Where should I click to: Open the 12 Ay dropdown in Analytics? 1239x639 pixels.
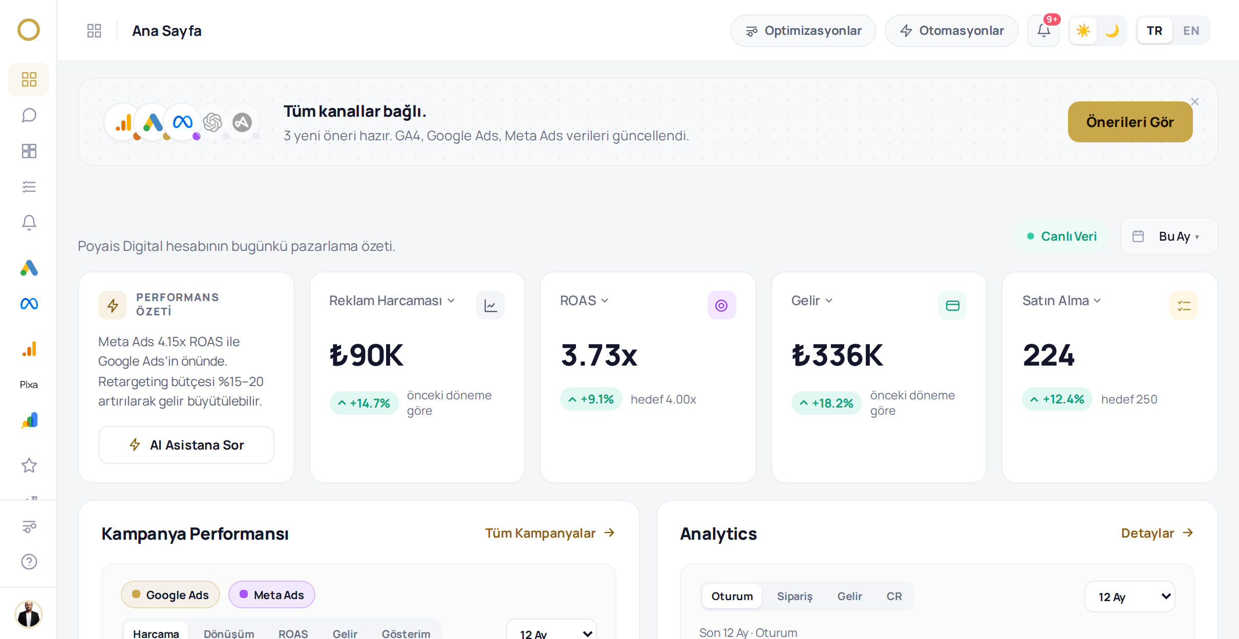(1130, 597)
